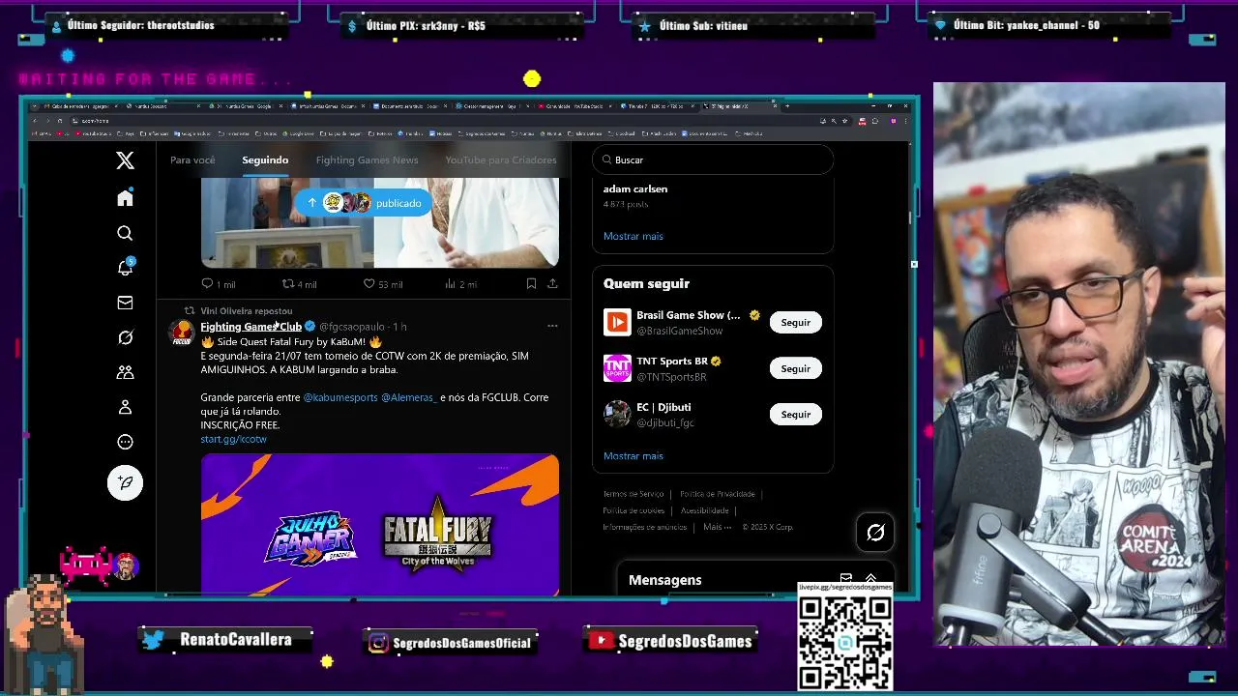Go to Home via house icon

pyautogui.click(x=125, y=198)
